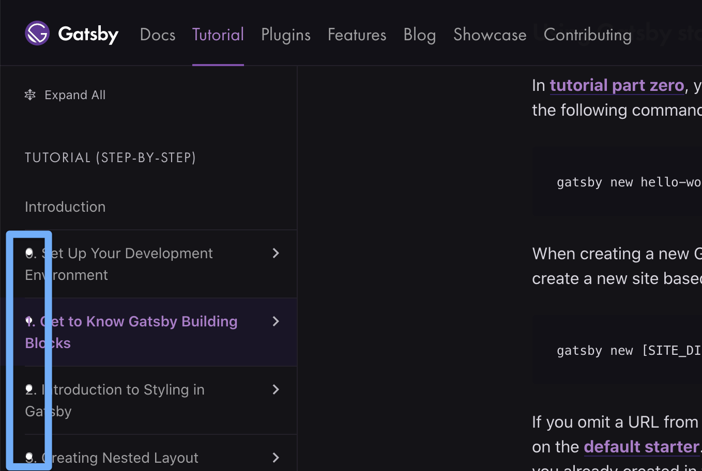Viewport: 702px width, 471px height.
Task: Expand the Set Up Your Development Environment chevron
Action: tap(276, 253)
